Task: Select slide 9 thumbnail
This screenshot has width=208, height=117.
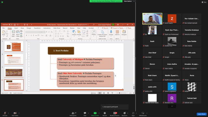Action: pos(14,72)
